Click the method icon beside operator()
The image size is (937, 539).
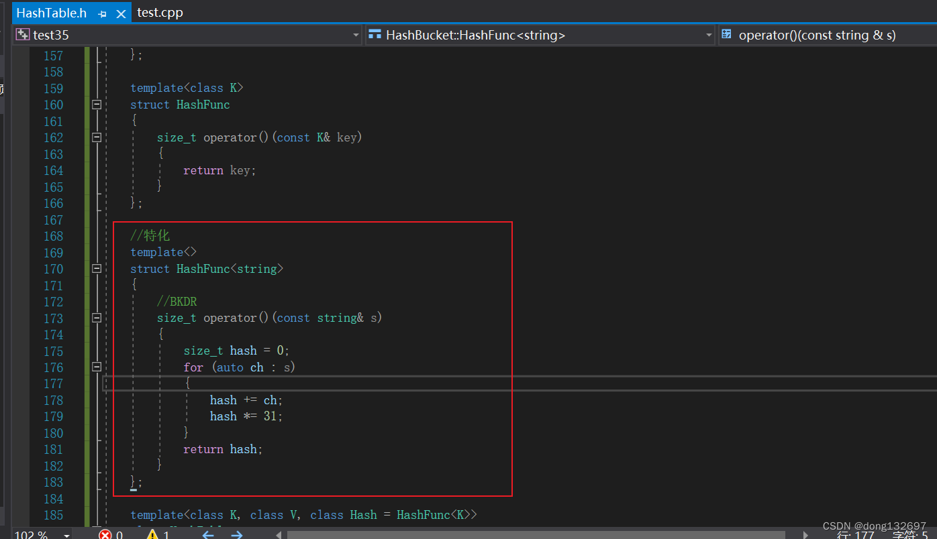click(x=727, y=35)
